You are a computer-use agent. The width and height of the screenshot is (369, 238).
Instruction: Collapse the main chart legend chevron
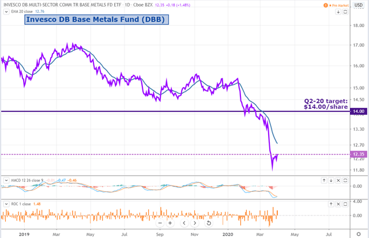point(6,12)
